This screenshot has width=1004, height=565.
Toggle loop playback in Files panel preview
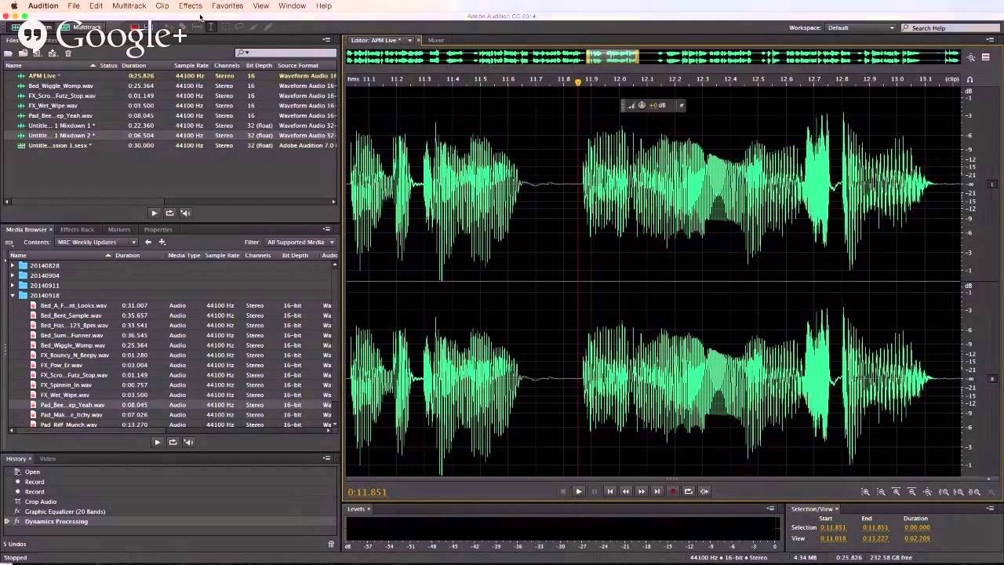[x=169, y=213]
